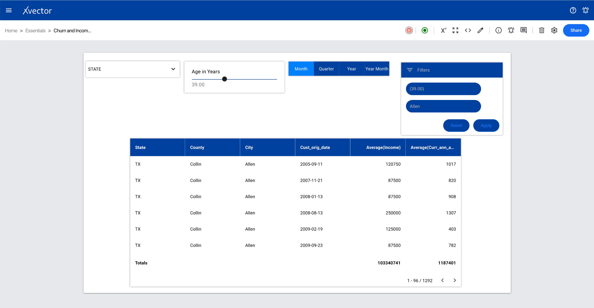Image resolution: width=594 pixels, height=308 pixels.
Task: Click the Xvector logo
Action: 37,10
